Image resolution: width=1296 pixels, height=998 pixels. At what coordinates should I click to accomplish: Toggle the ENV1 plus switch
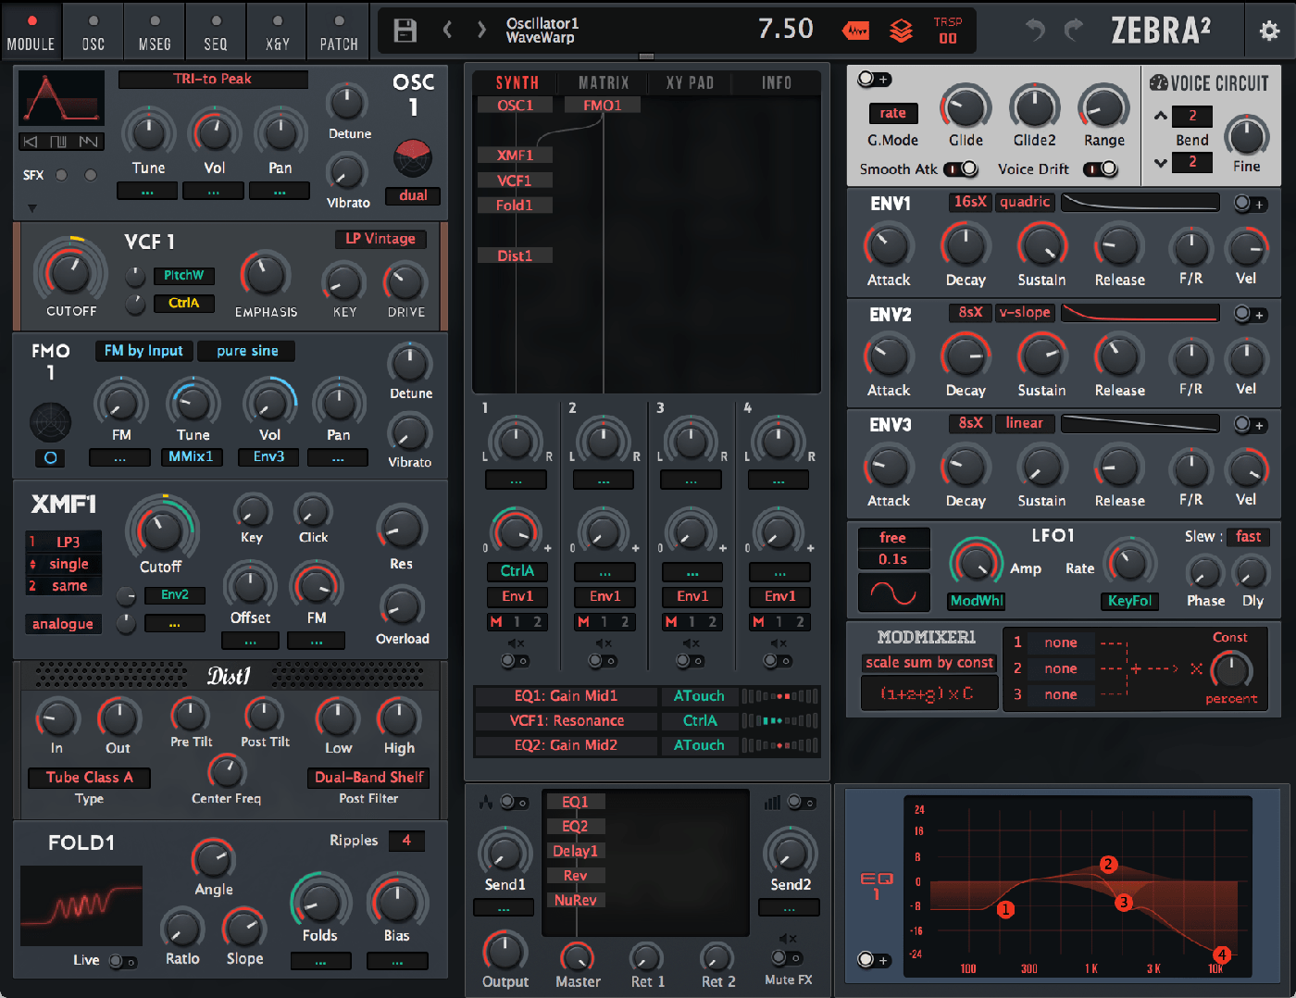click(1250, 204)
